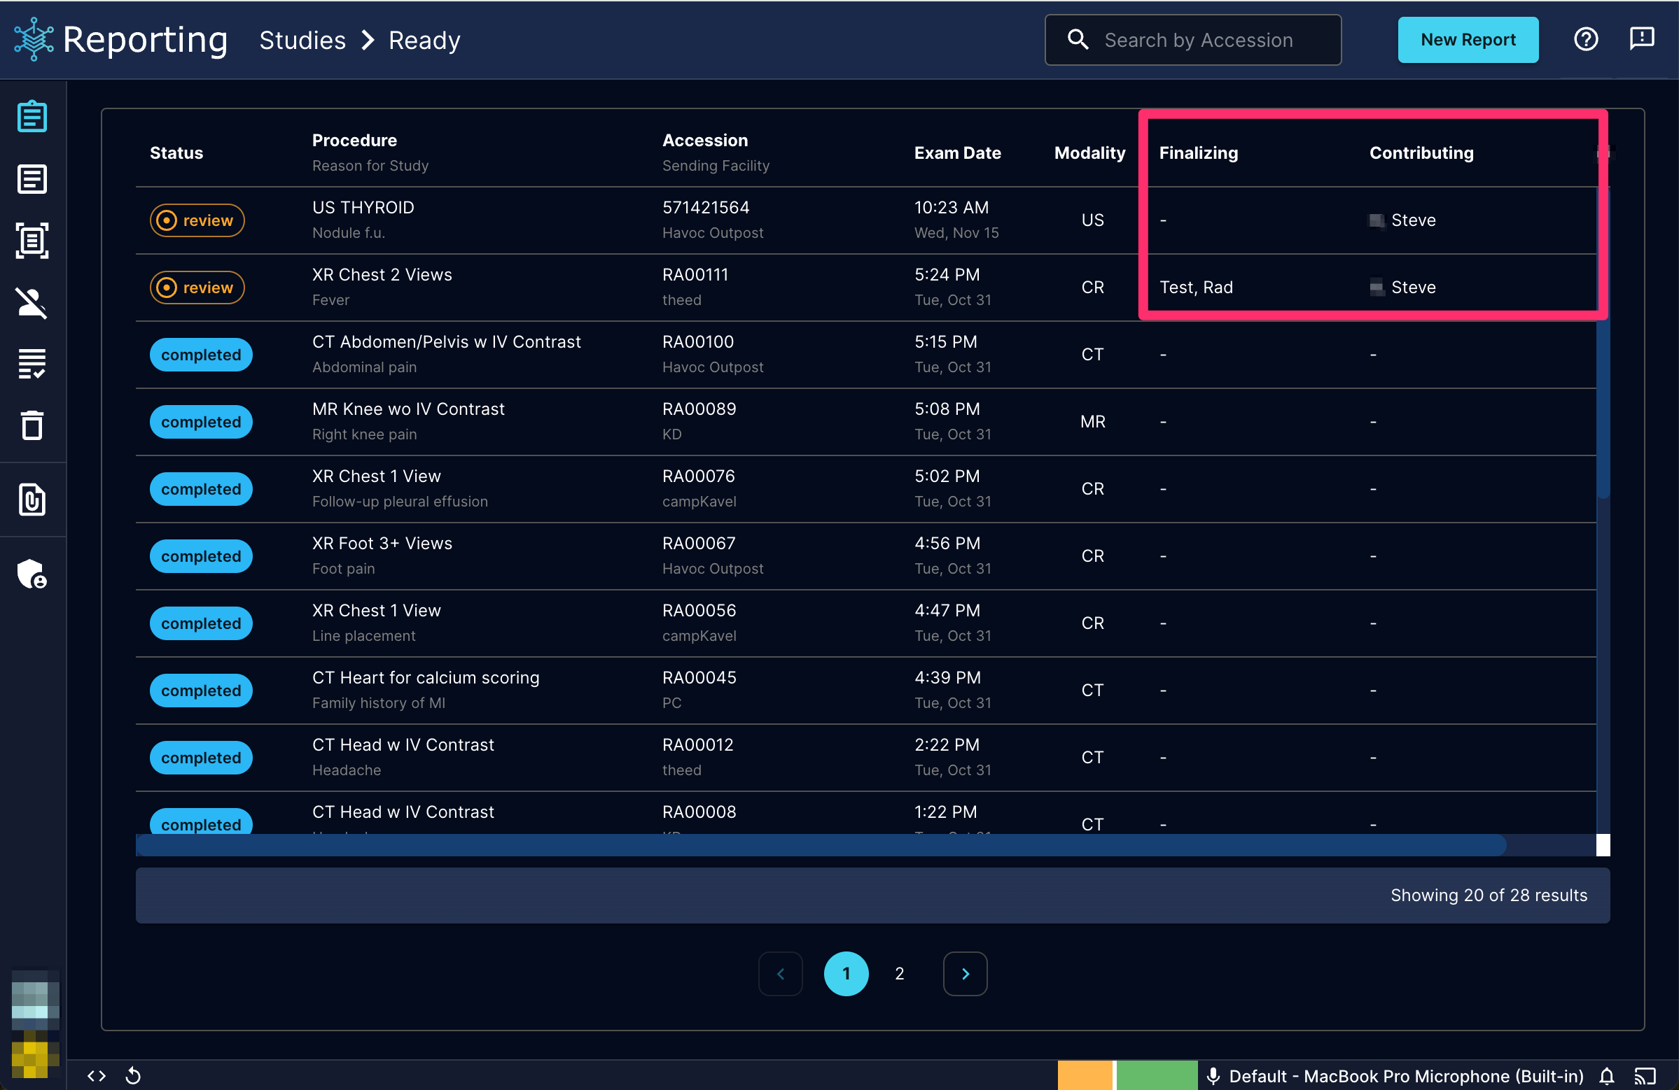
Task: Open the admin shield sidebar icon
Action: (x=32, y=574)
